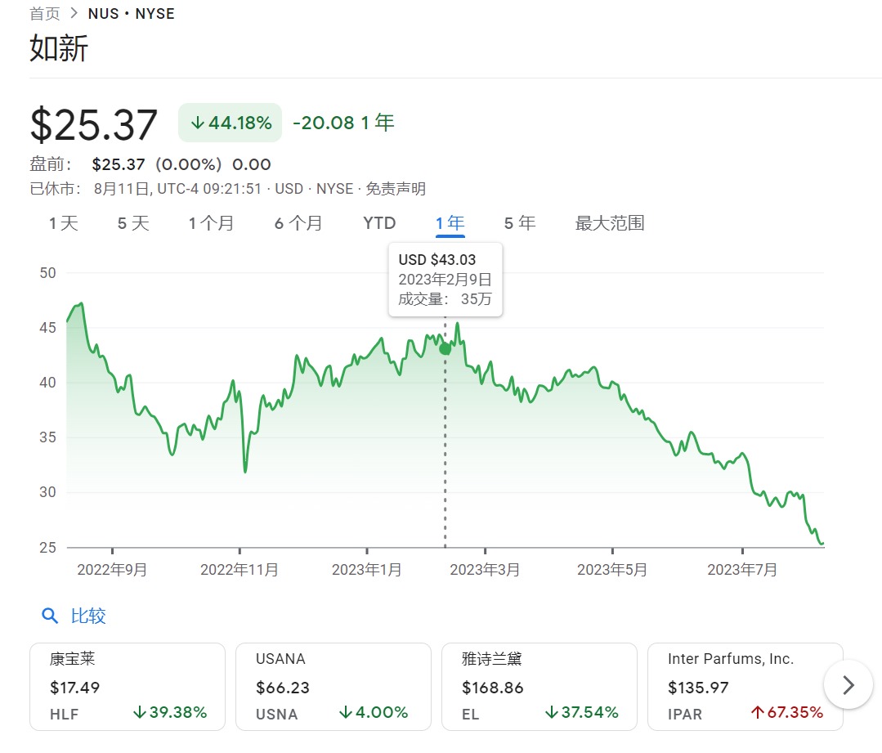The height and width of the screenshot is (753, 882).
Task: Select the 5天 range tab
Action: coord(133,223)
